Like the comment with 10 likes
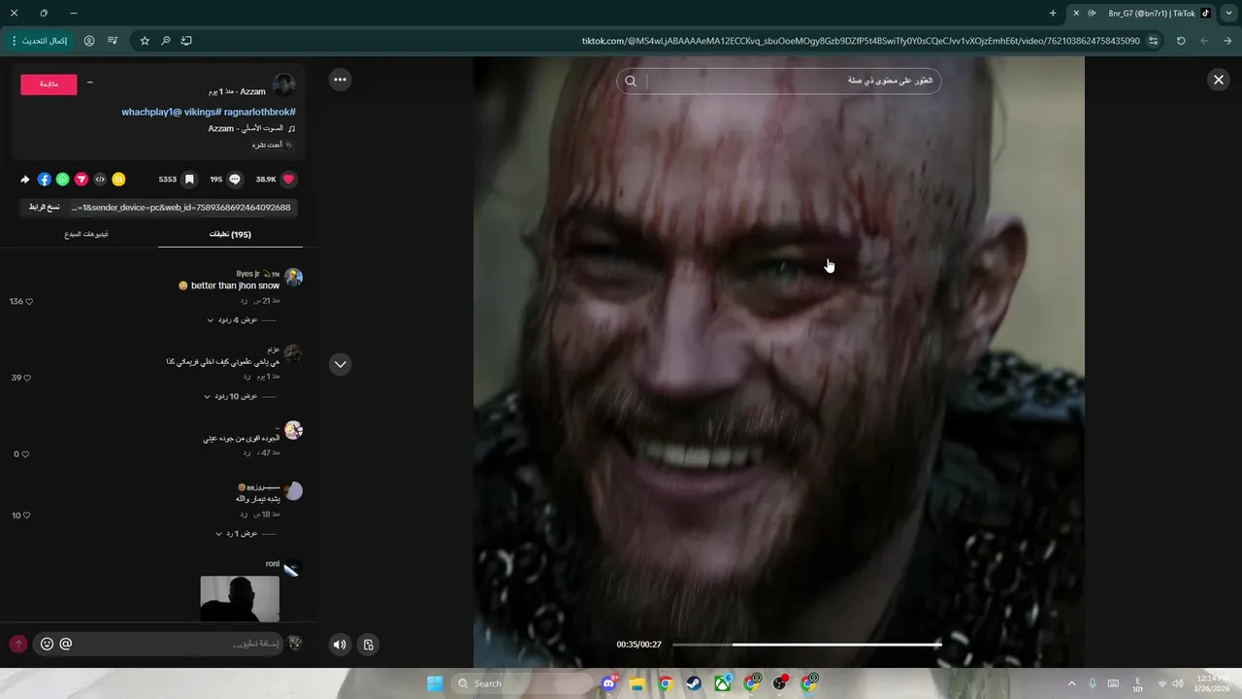Viewport: 1242px width, 699px height. [27, 516]
